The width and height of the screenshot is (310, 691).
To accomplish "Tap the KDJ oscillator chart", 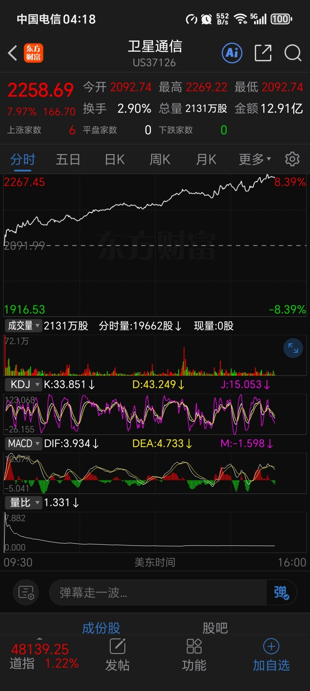I will point(155,414).
